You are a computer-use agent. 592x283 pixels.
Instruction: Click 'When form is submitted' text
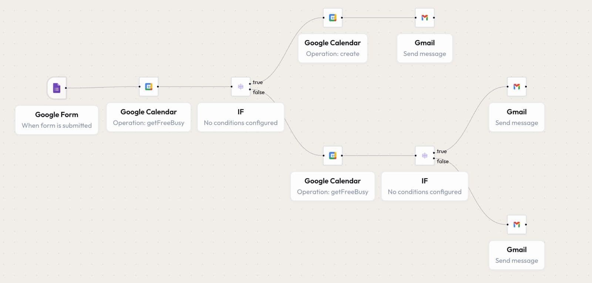point(57,125)
